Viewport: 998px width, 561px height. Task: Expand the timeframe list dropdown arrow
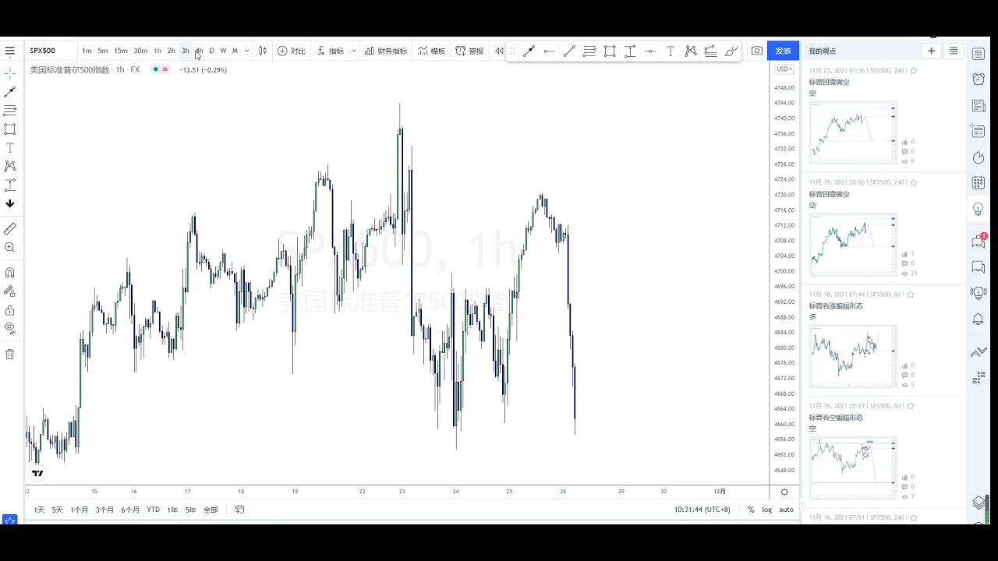pos(247,51)
